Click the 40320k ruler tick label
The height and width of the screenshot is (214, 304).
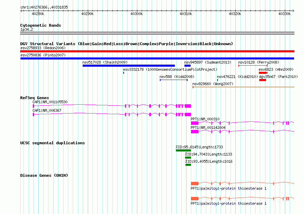235,14
